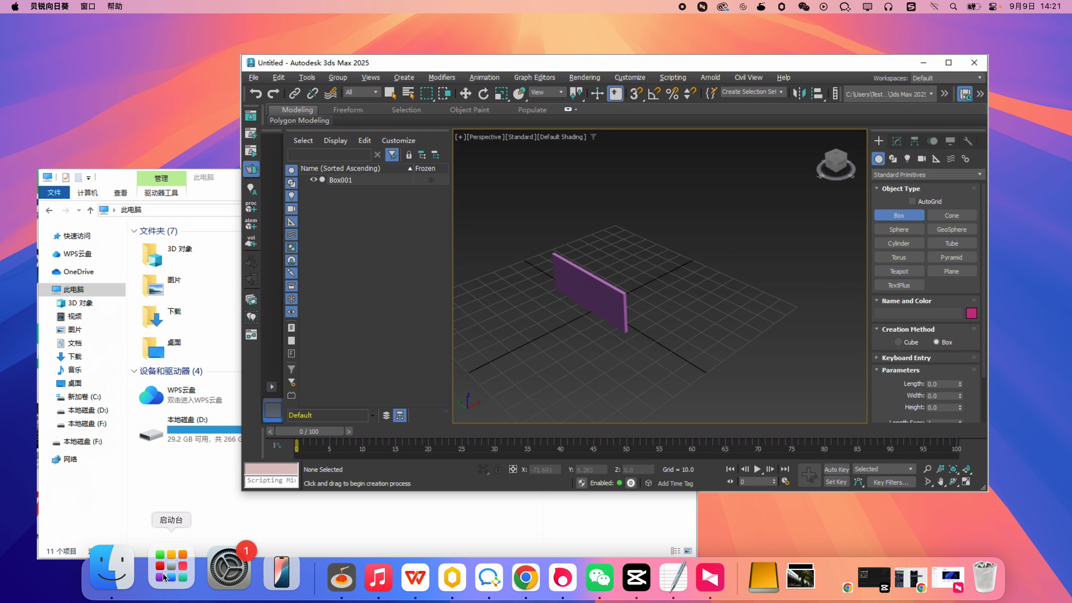Toggle the Angle Snap tool
The width and height of the screenshot is (1072, 603).
[x=654, y=93]
